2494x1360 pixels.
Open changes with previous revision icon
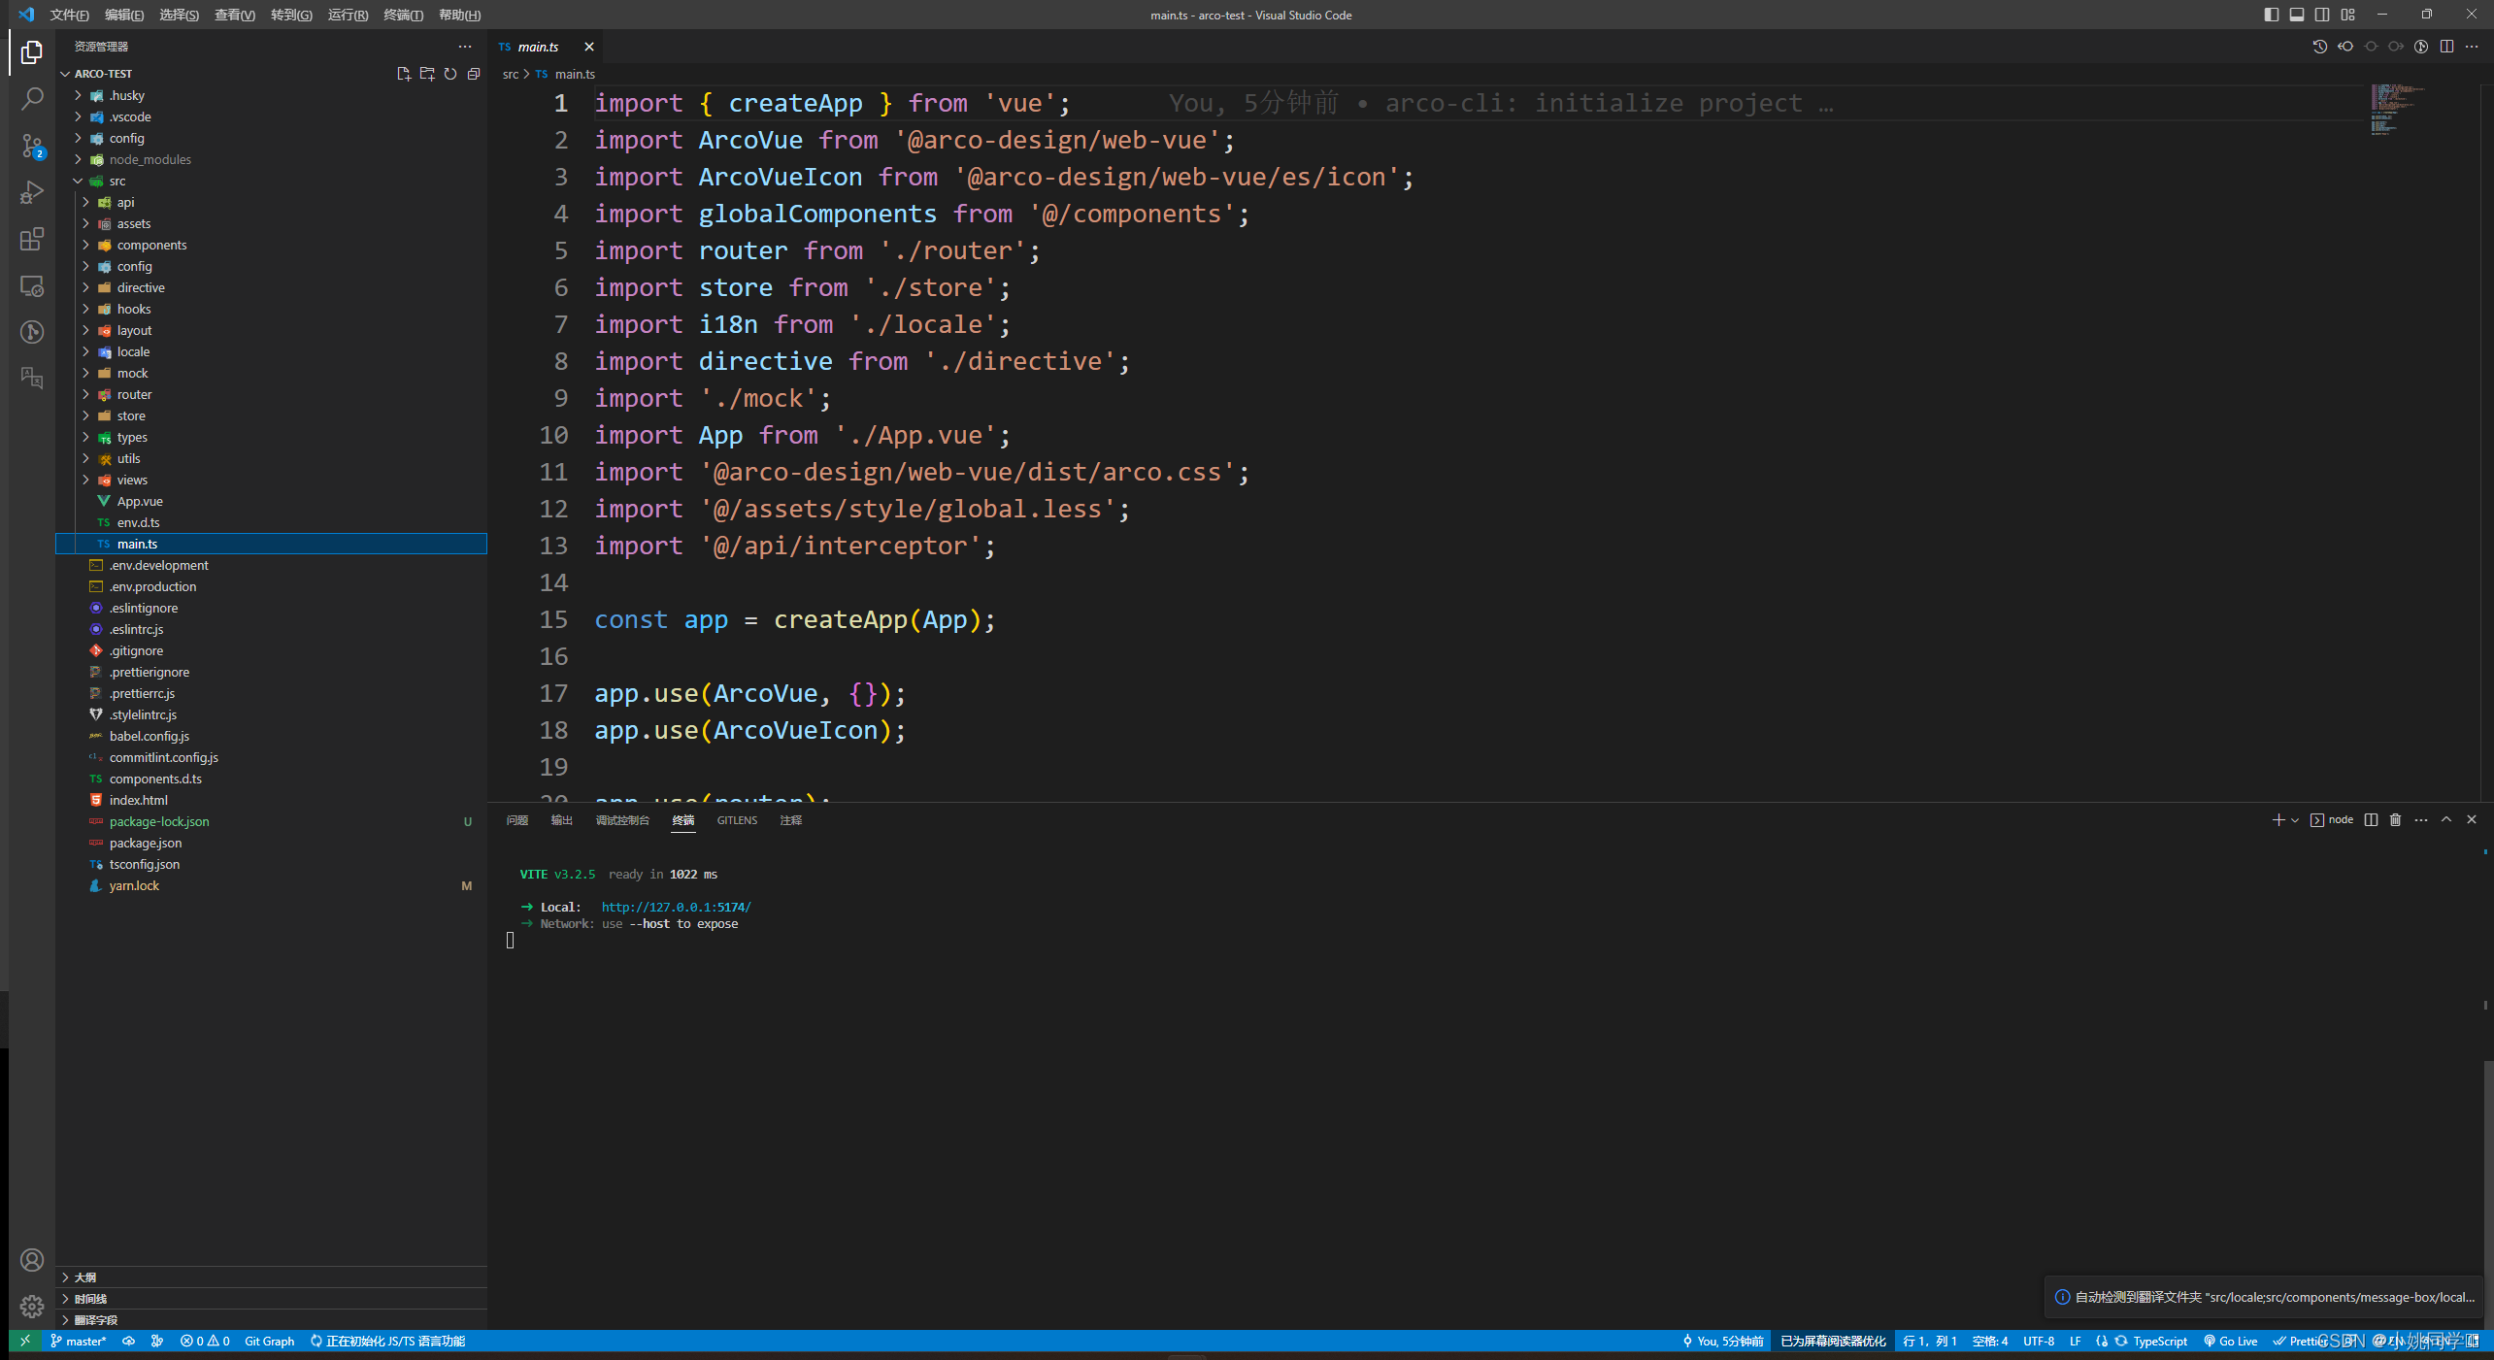click(2345, 47)
